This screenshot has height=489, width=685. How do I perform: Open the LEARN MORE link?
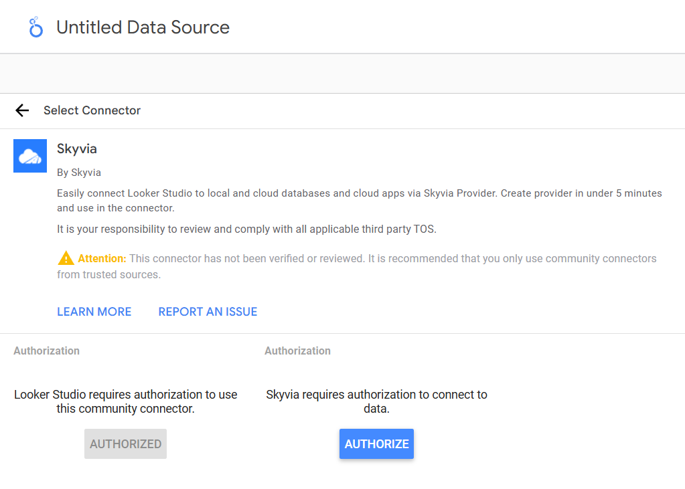click(94, 311)
